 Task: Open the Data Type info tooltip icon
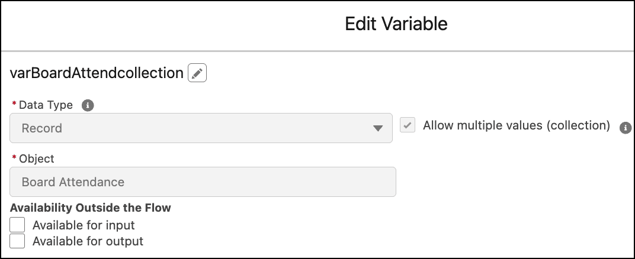tap(88, 105)
